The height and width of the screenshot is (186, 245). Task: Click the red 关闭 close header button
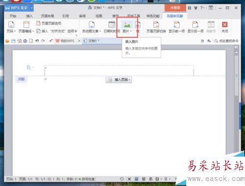click(x=224, y=27)
